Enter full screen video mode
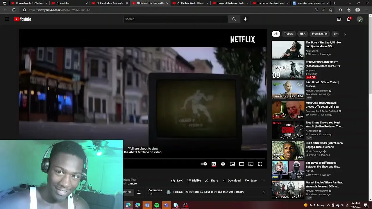Viewport: 372px width, 209px height. (x=260, y=164)
